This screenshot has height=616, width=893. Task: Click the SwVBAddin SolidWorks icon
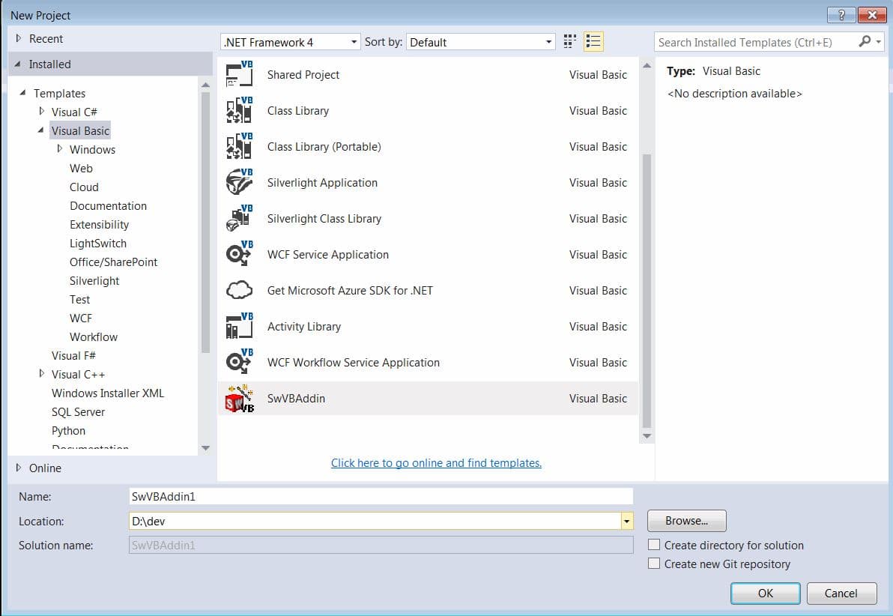(x=239, y=399)
